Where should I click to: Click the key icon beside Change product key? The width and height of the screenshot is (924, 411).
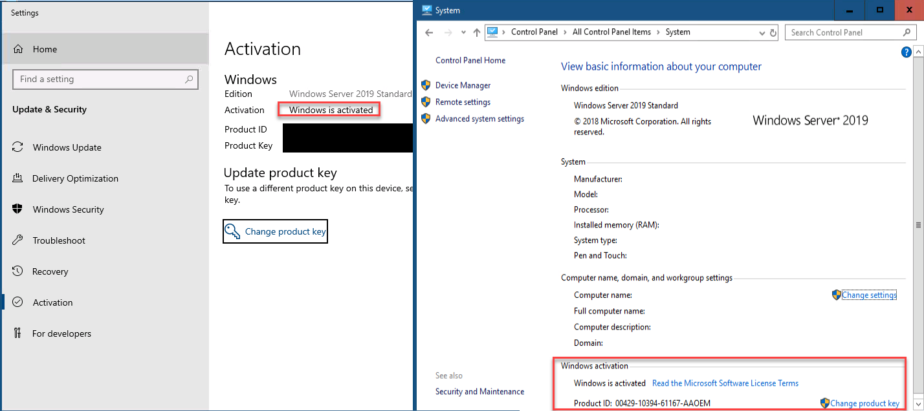tap(232, 231)
